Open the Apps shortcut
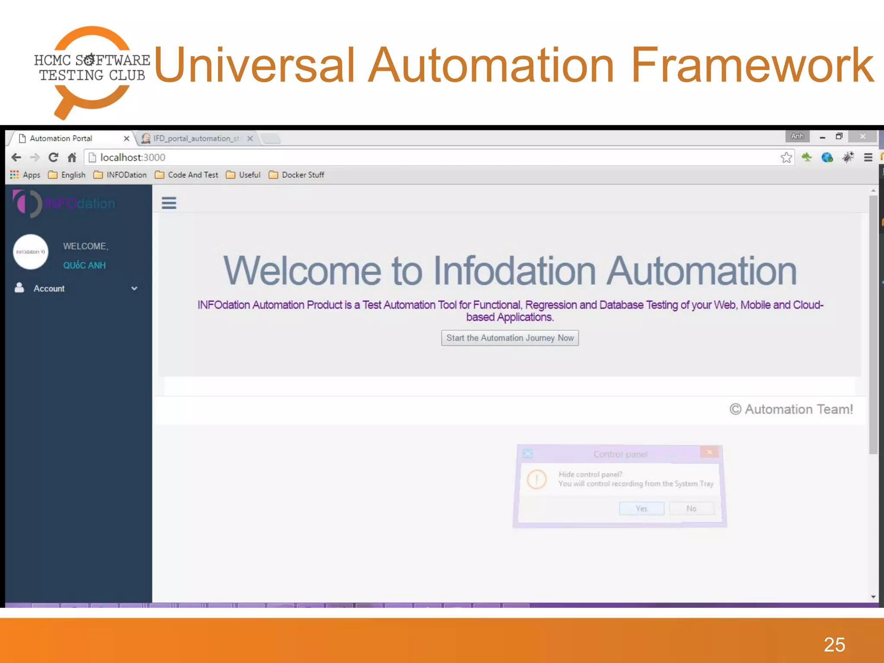The width and height of the screenshot is (884, 663). (25, 175)
